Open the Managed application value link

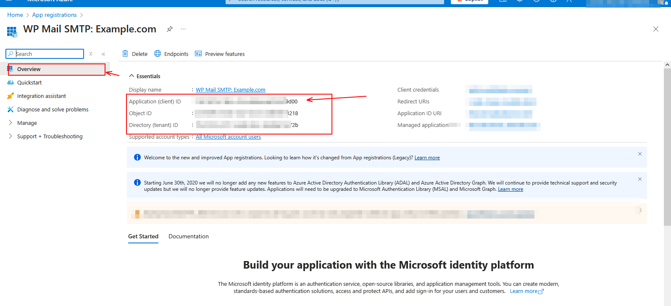pyautogui.click(x=504, y=125)
